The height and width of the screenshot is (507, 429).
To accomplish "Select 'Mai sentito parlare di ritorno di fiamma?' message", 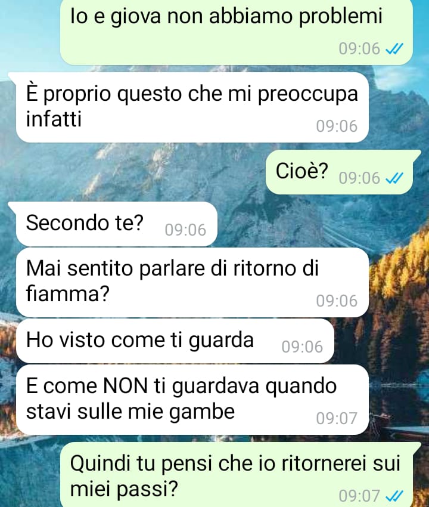I will (x=192, y=282).
